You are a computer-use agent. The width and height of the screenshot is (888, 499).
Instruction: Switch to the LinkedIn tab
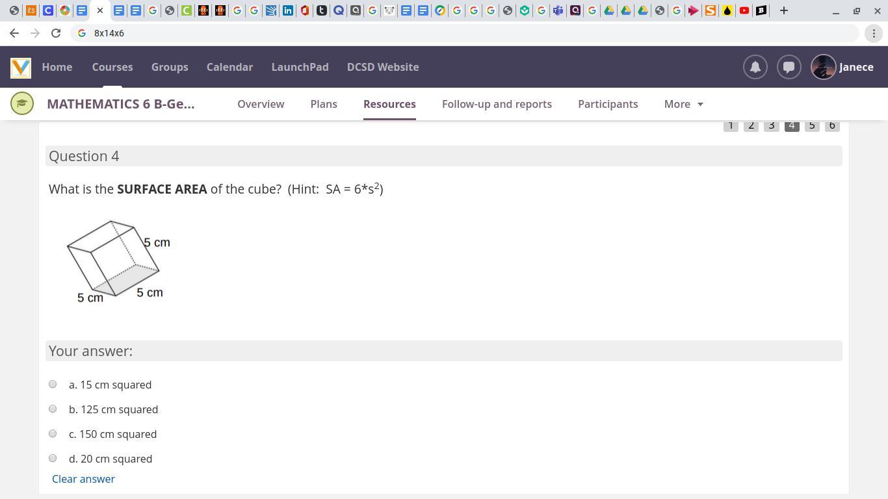point(288,10)
